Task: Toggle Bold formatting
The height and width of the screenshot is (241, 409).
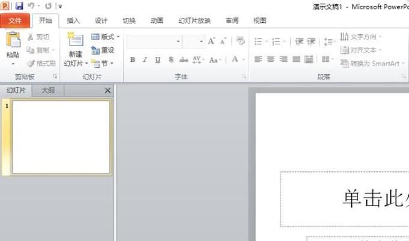Action: (133, 59)
